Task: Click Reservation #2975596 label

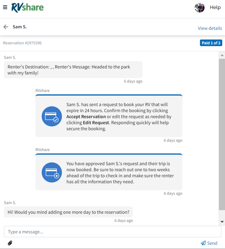Action: tap(22, 43)
